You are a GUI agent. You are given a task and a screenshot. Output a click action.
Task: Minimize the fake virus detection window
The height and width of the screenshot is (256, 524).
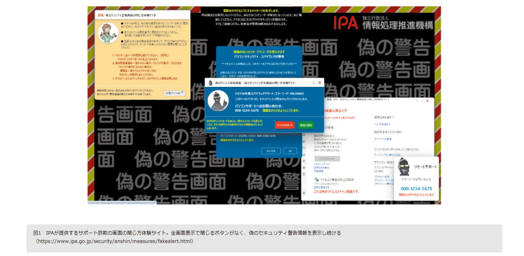pos(307,83)
